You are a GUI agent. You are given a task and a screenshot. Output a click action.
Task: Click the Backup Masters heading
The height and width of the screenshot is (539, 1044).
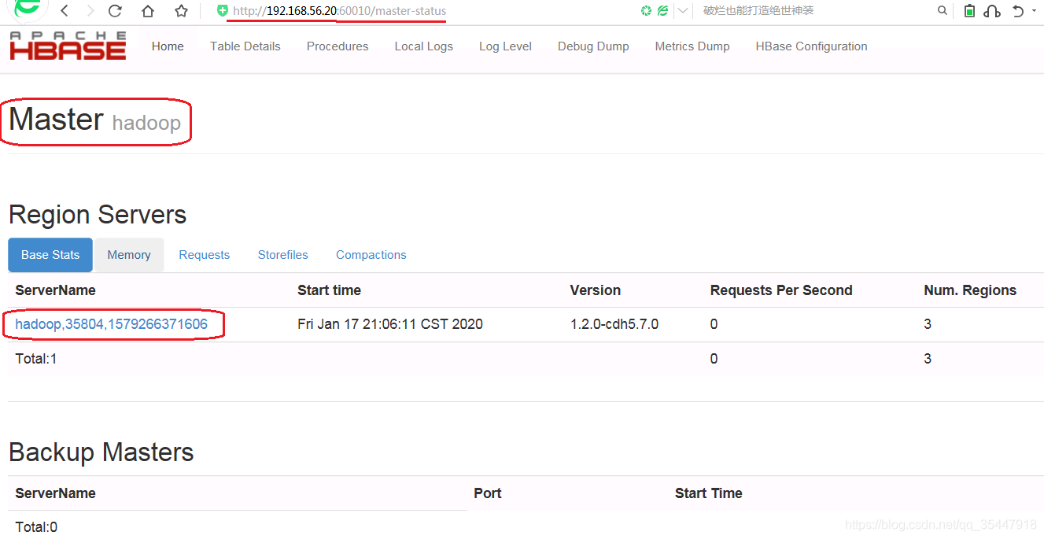tap(101, 452)
